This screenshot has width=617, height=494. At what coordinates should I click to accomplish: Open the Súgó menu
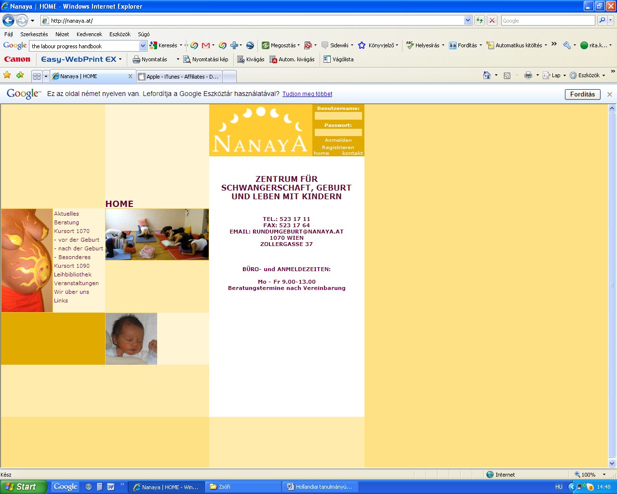pos(144,34)
